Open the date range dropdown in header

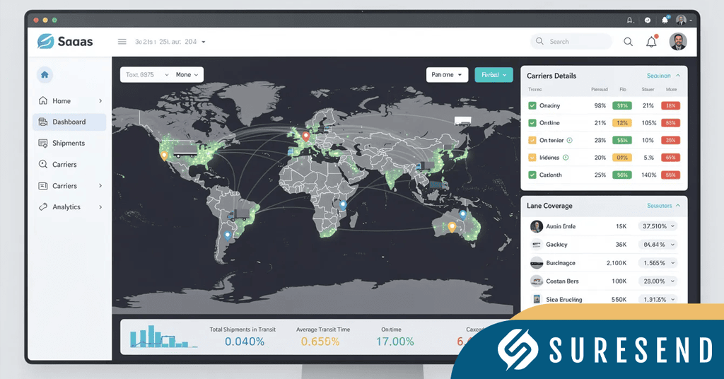(170, 42)
